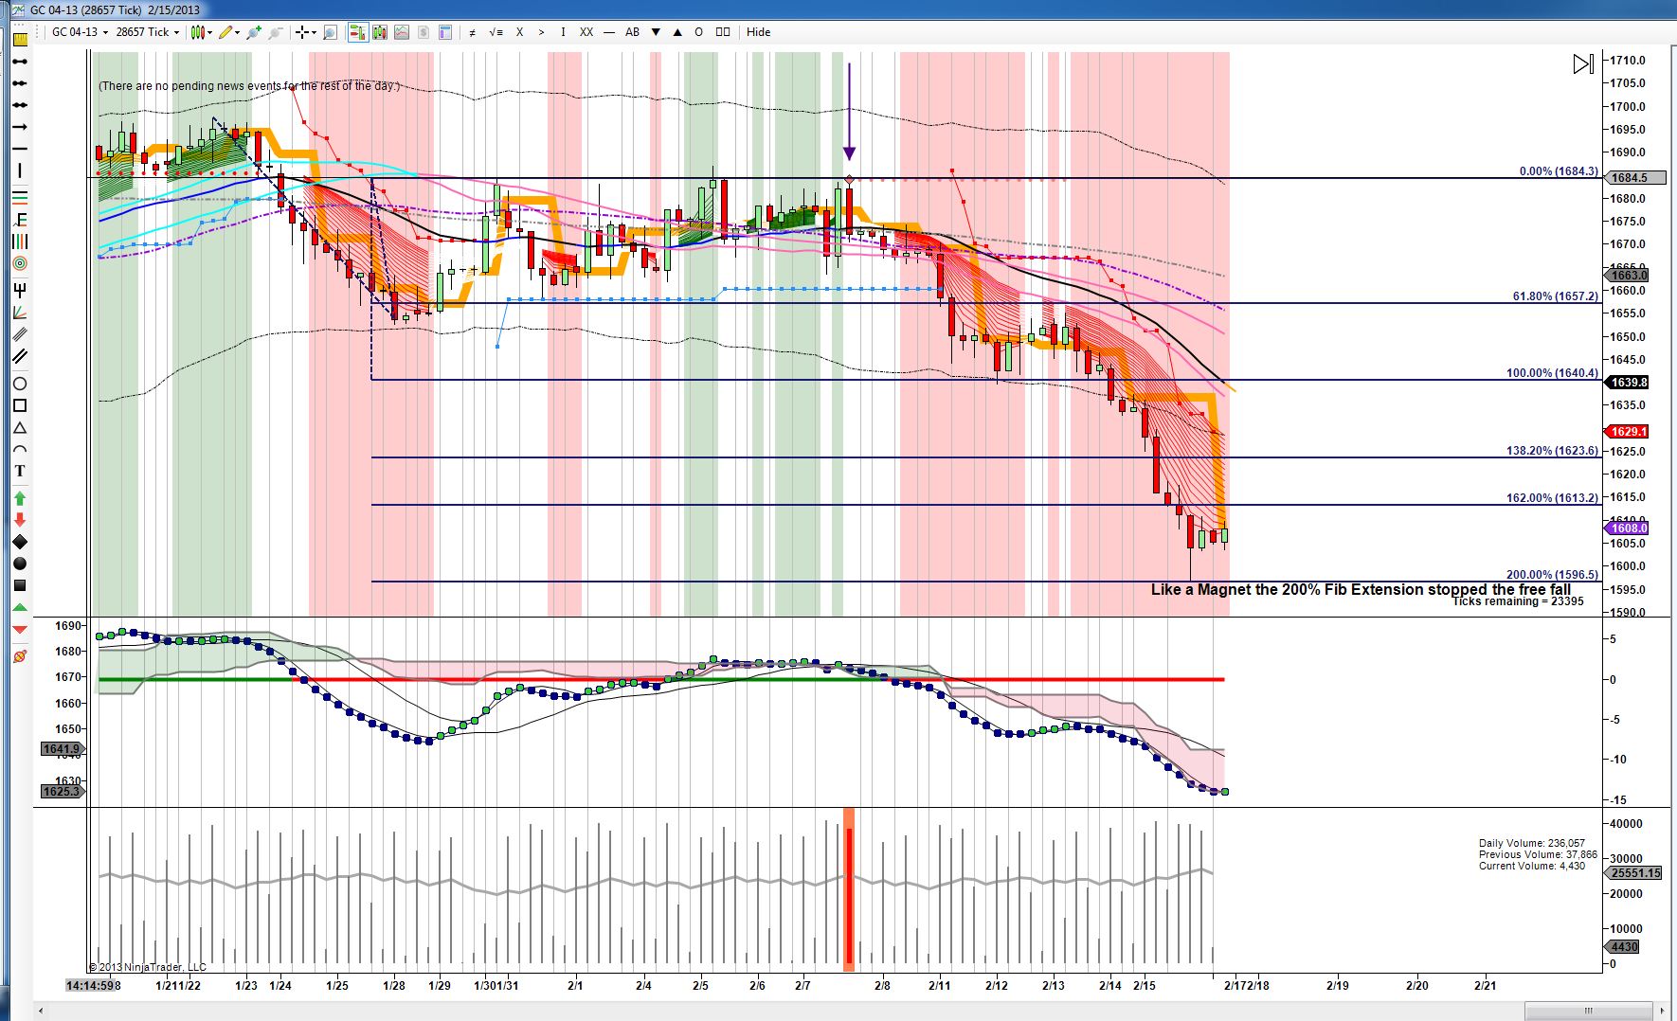Click the red 1629.1 price marker
The height and width of the screenshot is (1021, 1677).
[x=1629, y=431]
